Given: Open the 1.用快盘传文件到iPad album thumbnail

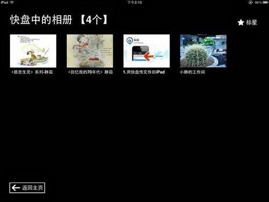Looking at the screenshot, I should [146, 51].
